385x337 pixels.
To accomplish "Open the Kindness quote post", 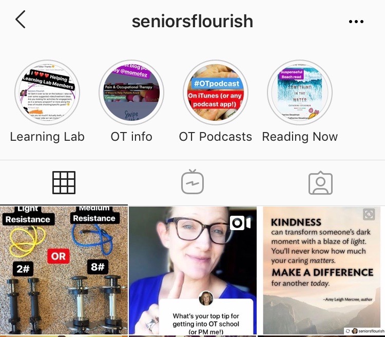I will [322, 270].
